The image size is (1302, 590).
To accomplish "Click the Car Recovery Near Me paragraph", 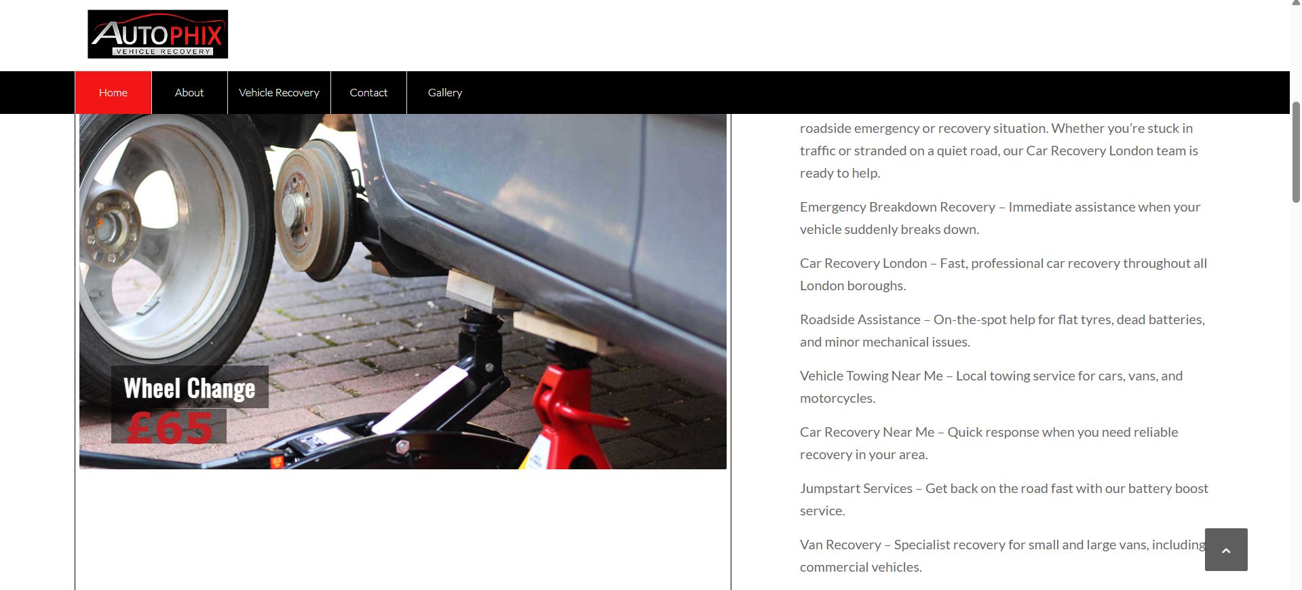I will [x=989, y=443].
